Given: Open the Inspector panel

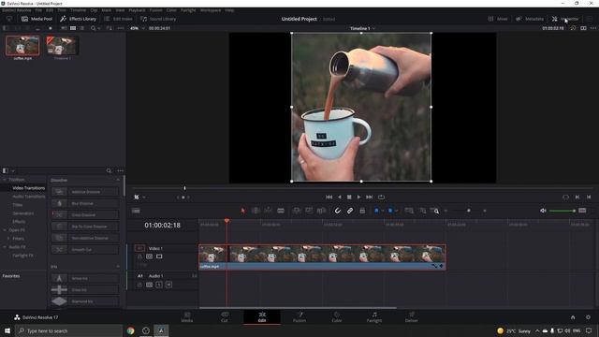Looking at the screenshot, I should pyautogui.click(x=565, y=19).
